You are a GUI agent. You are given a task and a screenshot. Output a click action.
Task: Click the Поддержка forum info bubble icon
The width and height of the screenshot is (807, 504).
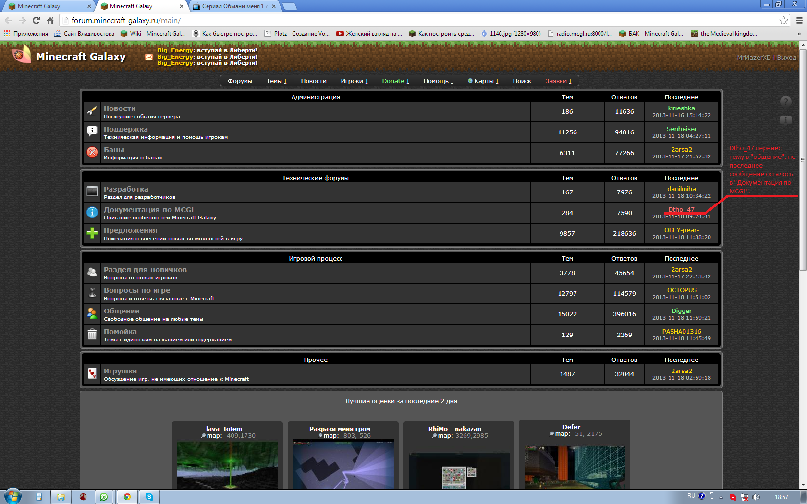tap(92, 132)
